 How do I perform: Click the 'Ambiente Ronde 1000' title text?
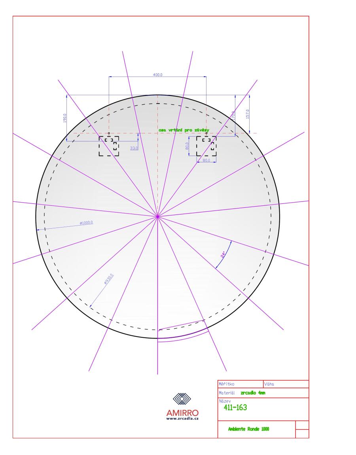pos(249,429)
